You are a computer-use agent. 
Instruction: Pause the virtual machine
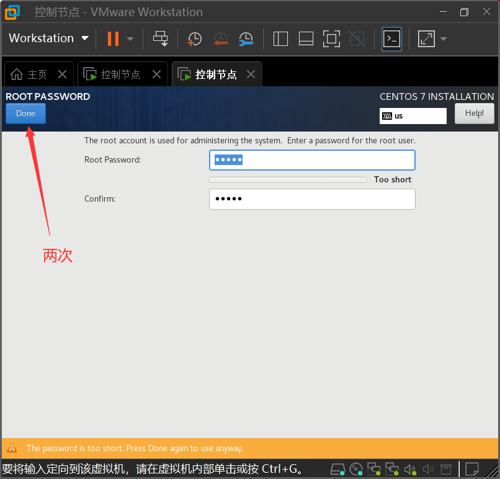(113, 38)
